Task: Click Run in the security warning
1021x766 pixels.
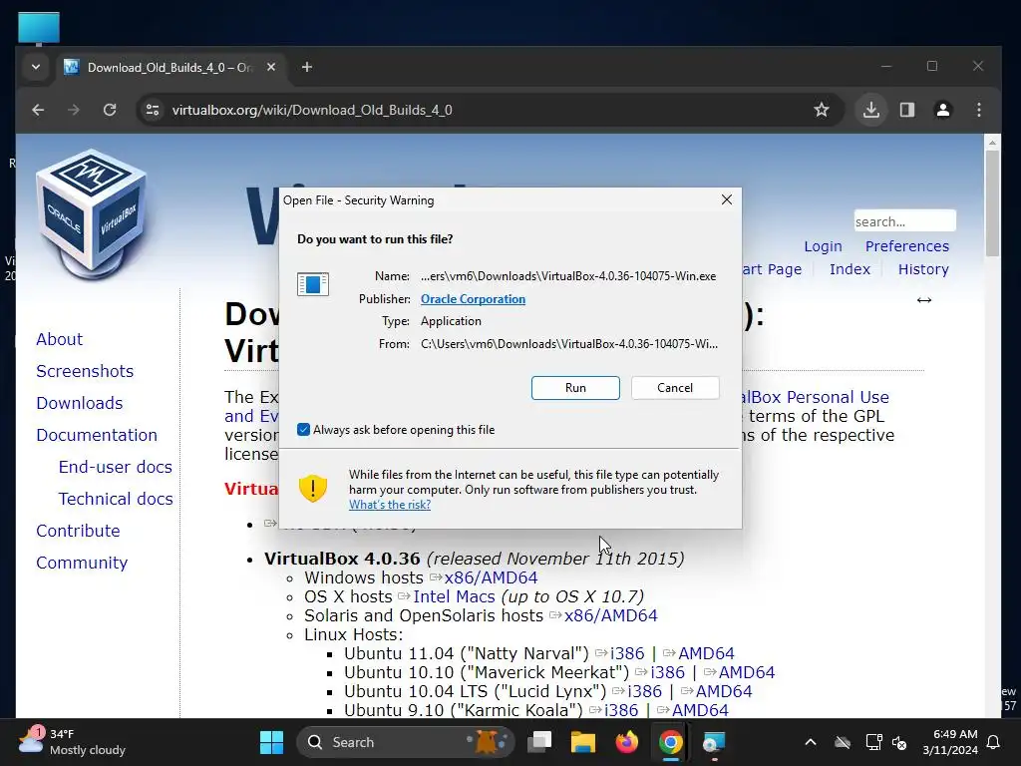Action: pos(575,388)
